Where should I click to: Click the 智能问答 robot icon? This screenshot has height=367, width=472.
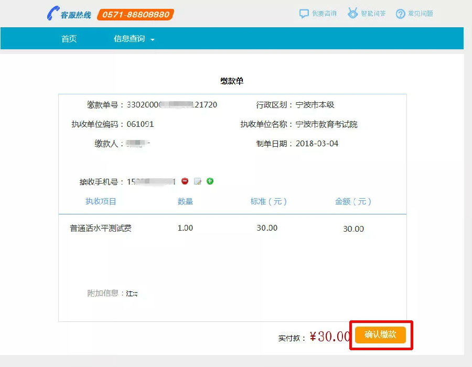(353, 14)
